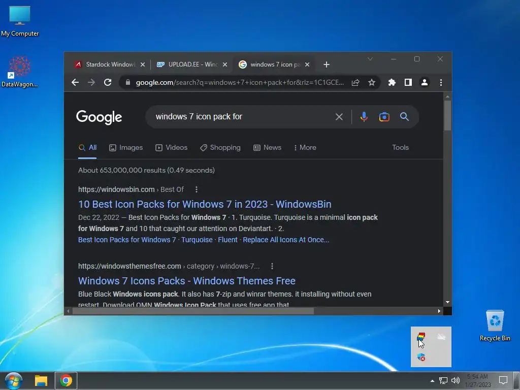Open Windows 7 Icons Packs result
The image size is (520, 390).
click(187, 281)
